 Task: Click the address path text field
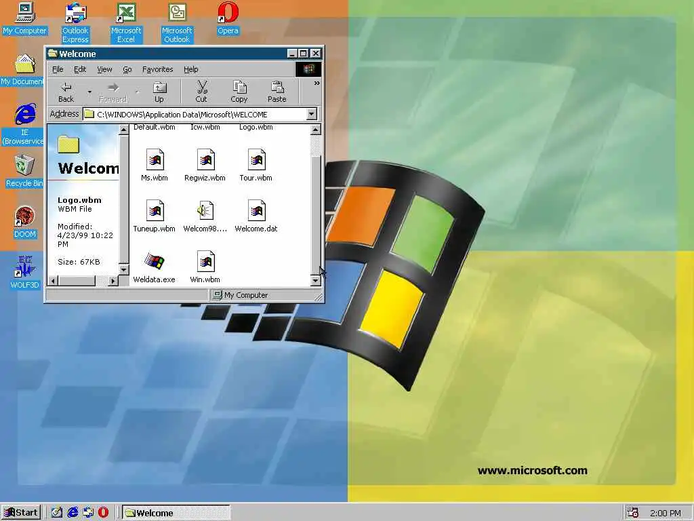tap(195, 114)
